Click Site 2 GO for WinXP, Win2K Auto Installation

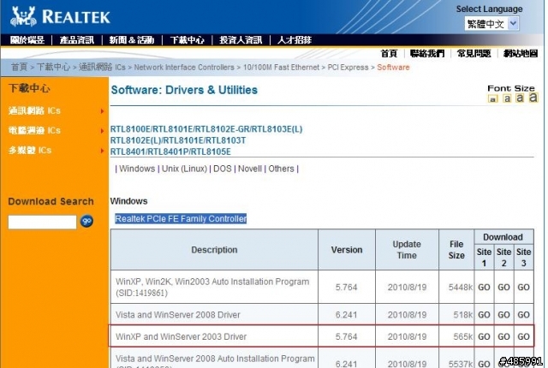click(x=503, y=288)
